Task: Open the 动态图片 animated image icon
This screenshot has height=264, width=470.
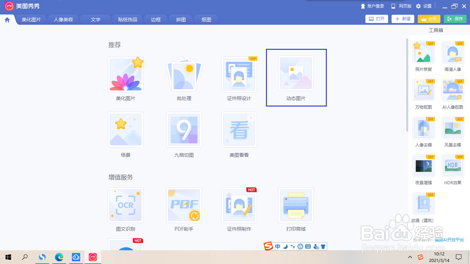Action: pyautogui.click(x=296, y=74)
